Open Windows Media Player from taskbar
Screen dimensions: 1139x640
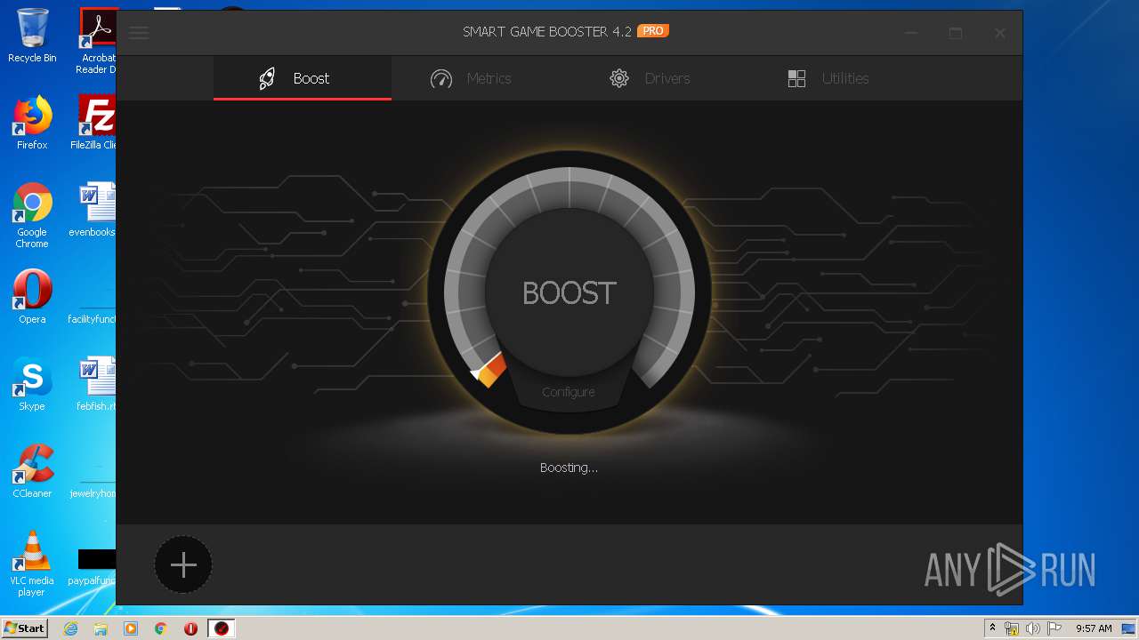click(131, 628)
